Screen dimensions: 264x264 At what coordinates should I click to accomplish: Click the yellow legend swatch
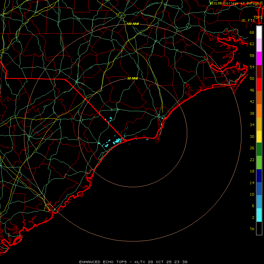point(259,137)
